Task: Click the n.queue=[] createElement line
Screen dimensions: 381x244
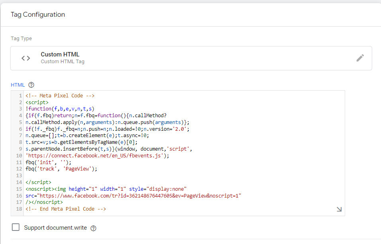Action: point(87,136)
